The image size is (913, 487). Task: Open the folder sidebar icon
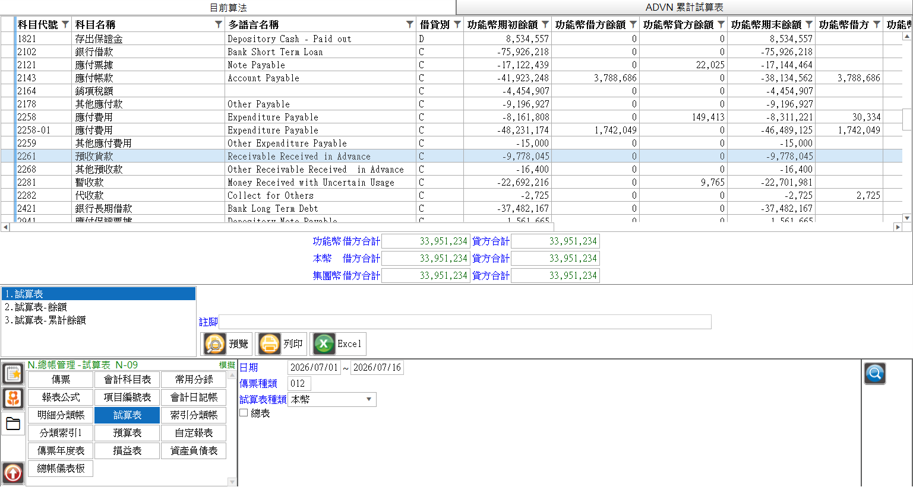pyautogui.click(x=13, y=424)
